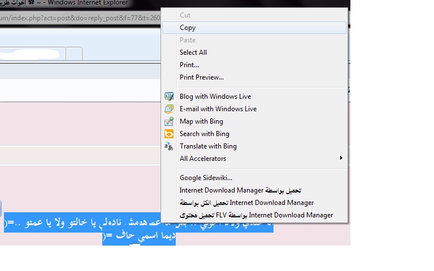Click the Translate with Bing icon
This screenshot has height=271, width=434.
click(169, 146)
